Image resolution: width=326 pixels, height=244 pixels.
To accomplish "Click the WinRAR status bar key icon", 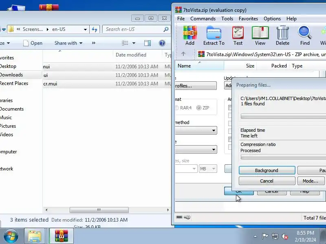I will [x=187, y=217].
